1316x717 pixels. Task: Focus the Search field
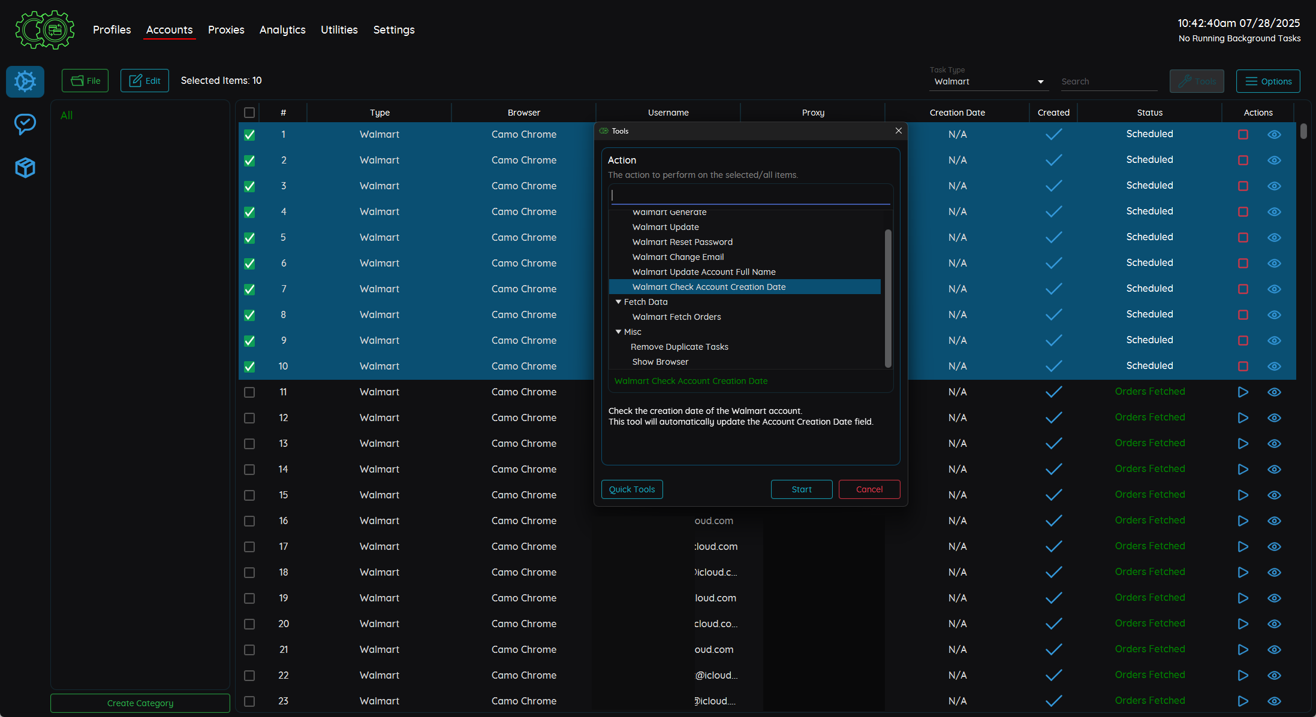point(1109,81)
